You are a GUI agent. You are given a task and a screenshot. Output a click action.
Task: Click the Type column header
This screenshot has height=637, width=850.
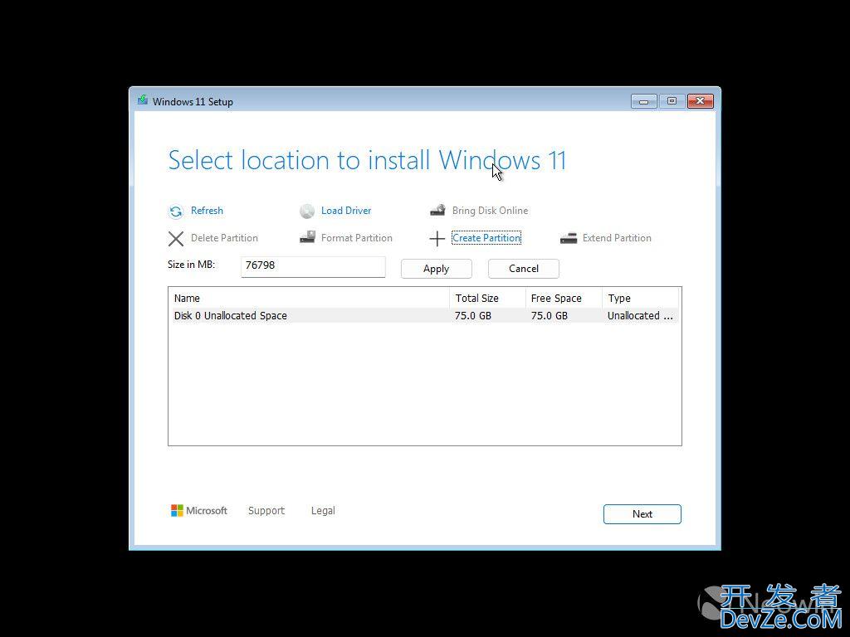tap(640, 298)
